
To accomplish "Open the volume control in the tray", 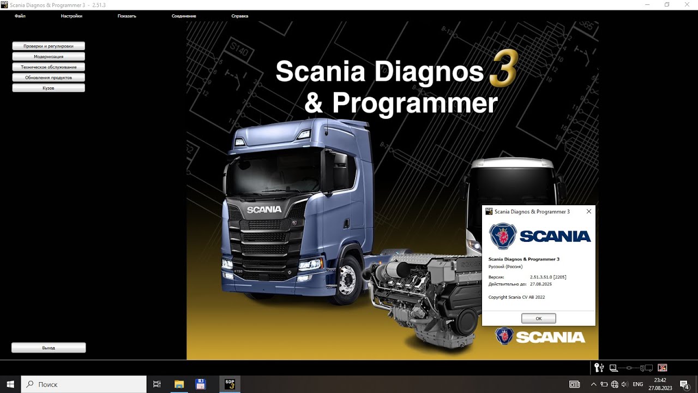I will pyautogui.click(x=624, y=384).
